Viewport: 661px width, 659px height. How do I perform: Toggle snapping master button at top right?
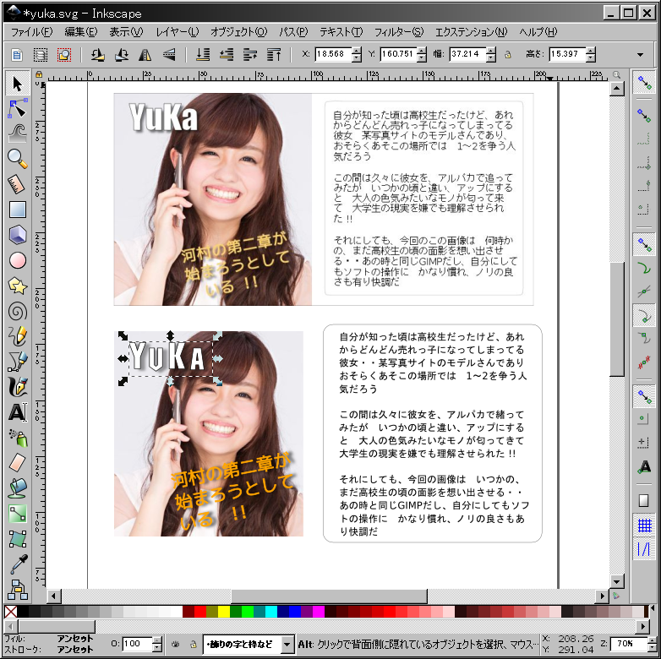tap(644, 83)
